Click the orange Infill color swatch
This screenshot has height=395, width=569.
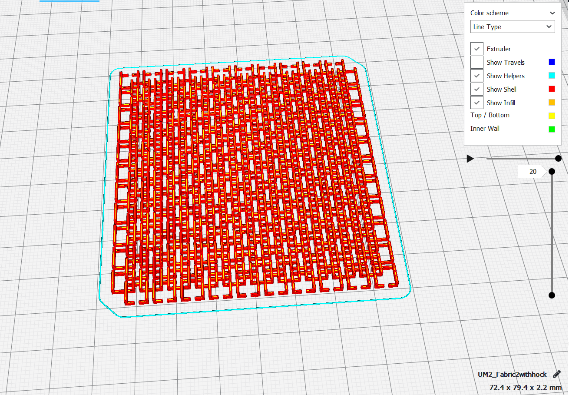tap(552, 103)
